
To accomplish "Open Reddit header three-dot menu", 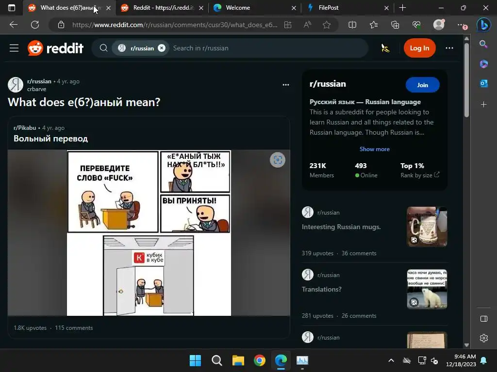I will pos(449,48).
